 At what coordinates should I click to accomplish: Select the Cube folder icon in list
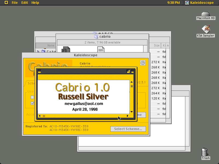click(44, 51)
